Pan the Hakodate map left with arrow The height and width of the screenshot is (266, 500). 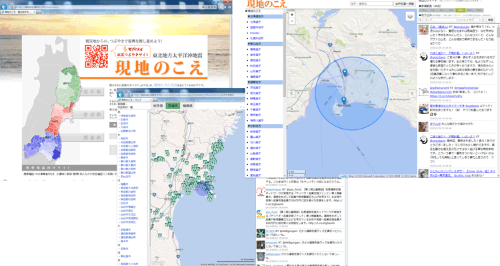291,93
